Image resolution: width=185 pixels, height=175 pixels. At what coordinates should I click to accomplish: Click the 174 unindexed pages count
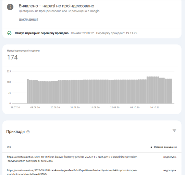coord(12,57)
